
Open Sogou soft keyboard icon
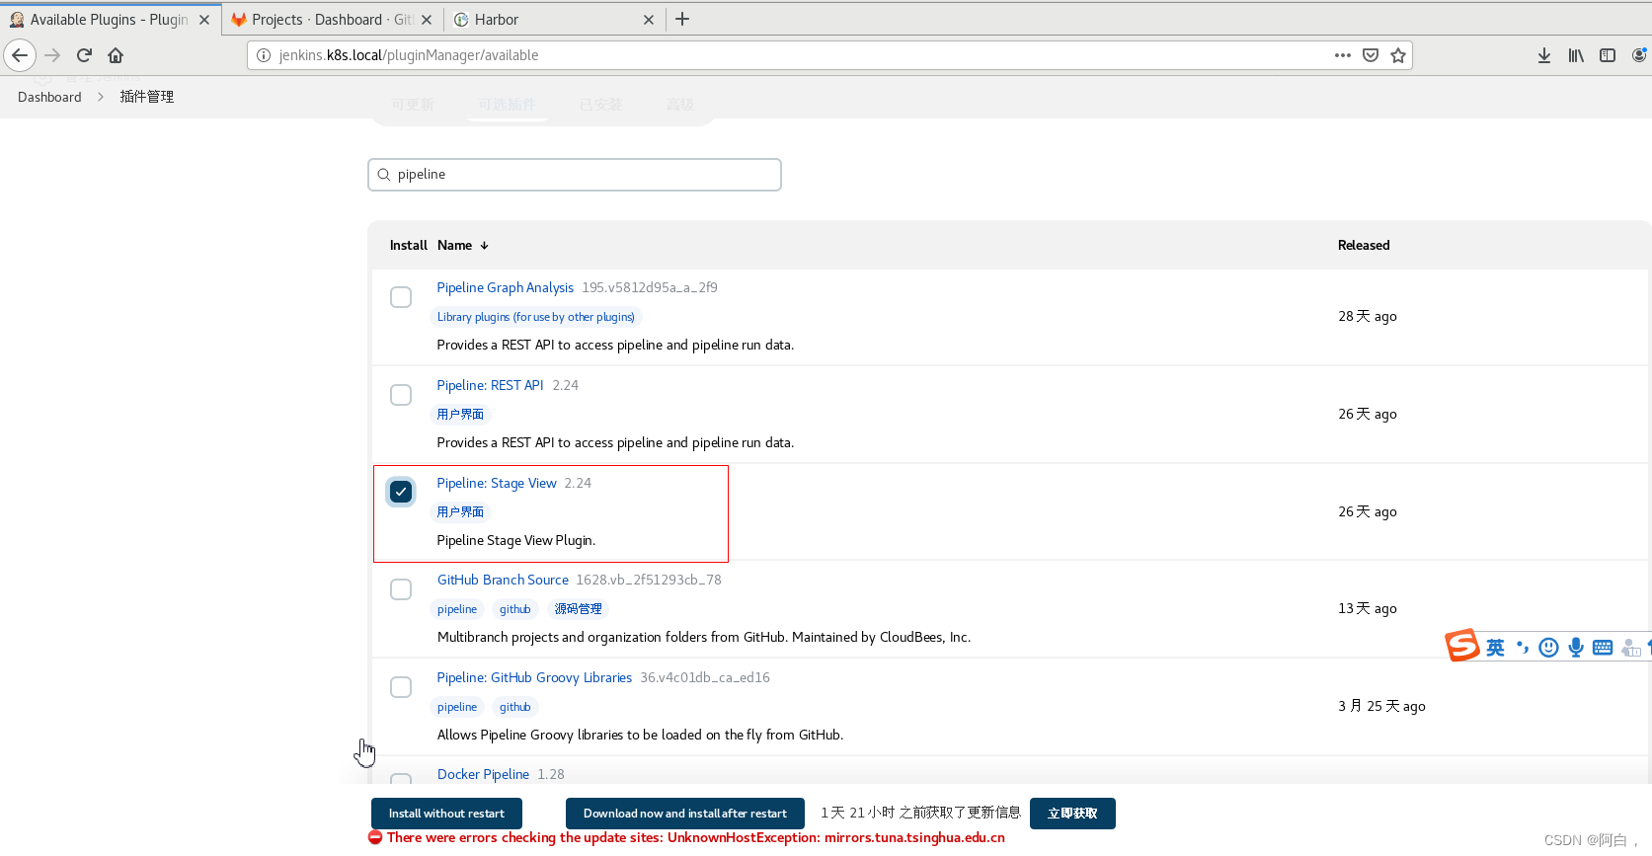1603,648
